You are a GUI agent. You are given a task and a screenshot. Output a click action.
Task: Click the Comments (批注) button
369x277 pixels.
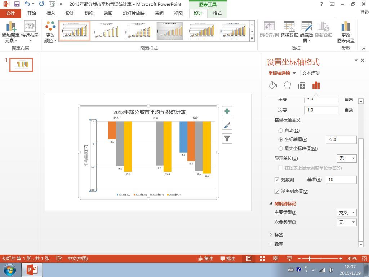228,258
